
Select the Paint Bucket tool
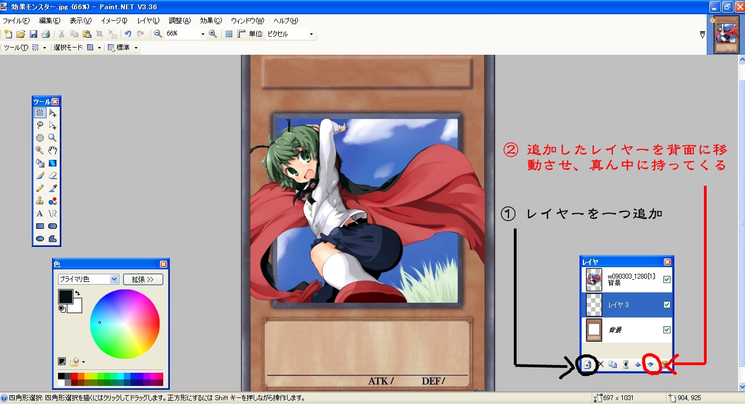click(x=40, y=163)
